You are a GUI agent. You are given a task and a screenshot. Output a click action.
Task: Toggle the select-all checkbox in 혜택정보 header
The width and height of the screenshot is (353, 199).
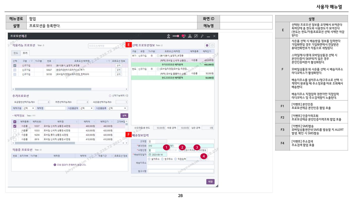[x=15, y=122]
